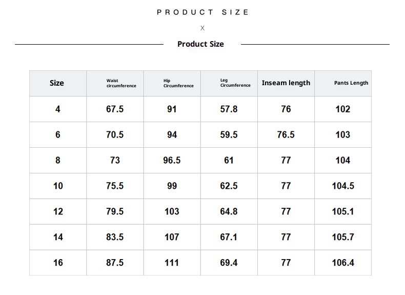Click the inseam value 76.5 cell

click(x=286, y=134)
